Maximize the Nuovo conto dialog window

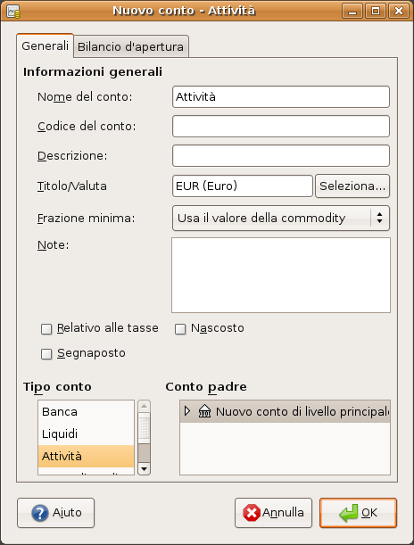[376, 11]
